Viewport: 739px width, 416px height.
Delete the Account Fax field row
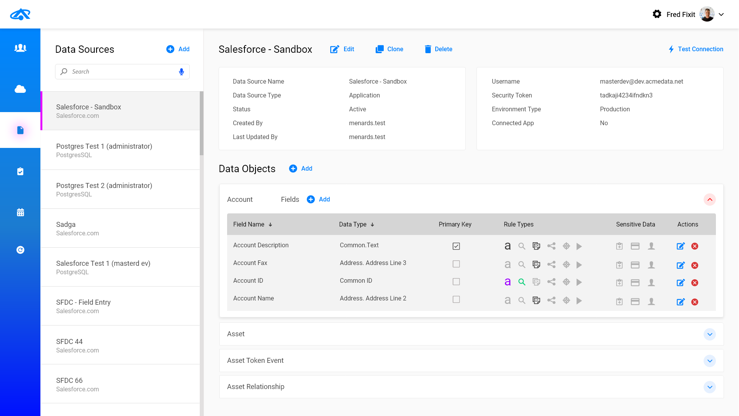pos(694,265)
